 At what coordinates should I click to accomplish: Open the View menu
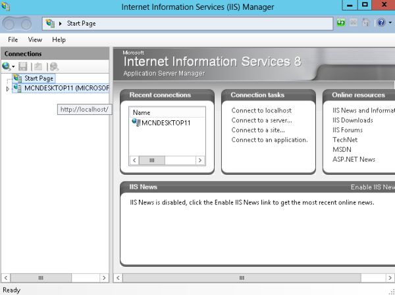coord(35,39)
